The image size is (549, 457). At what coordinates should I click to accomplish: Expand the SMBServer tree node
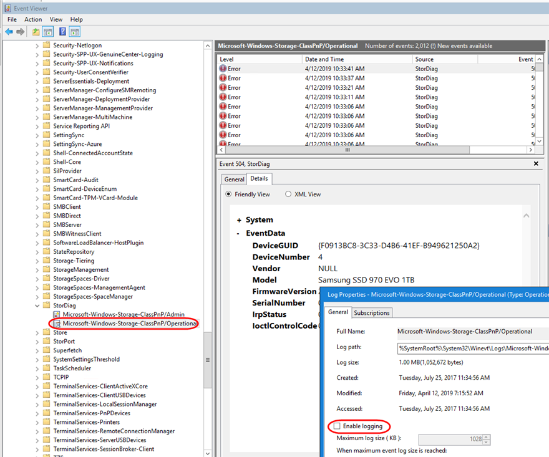click(37, 225)
